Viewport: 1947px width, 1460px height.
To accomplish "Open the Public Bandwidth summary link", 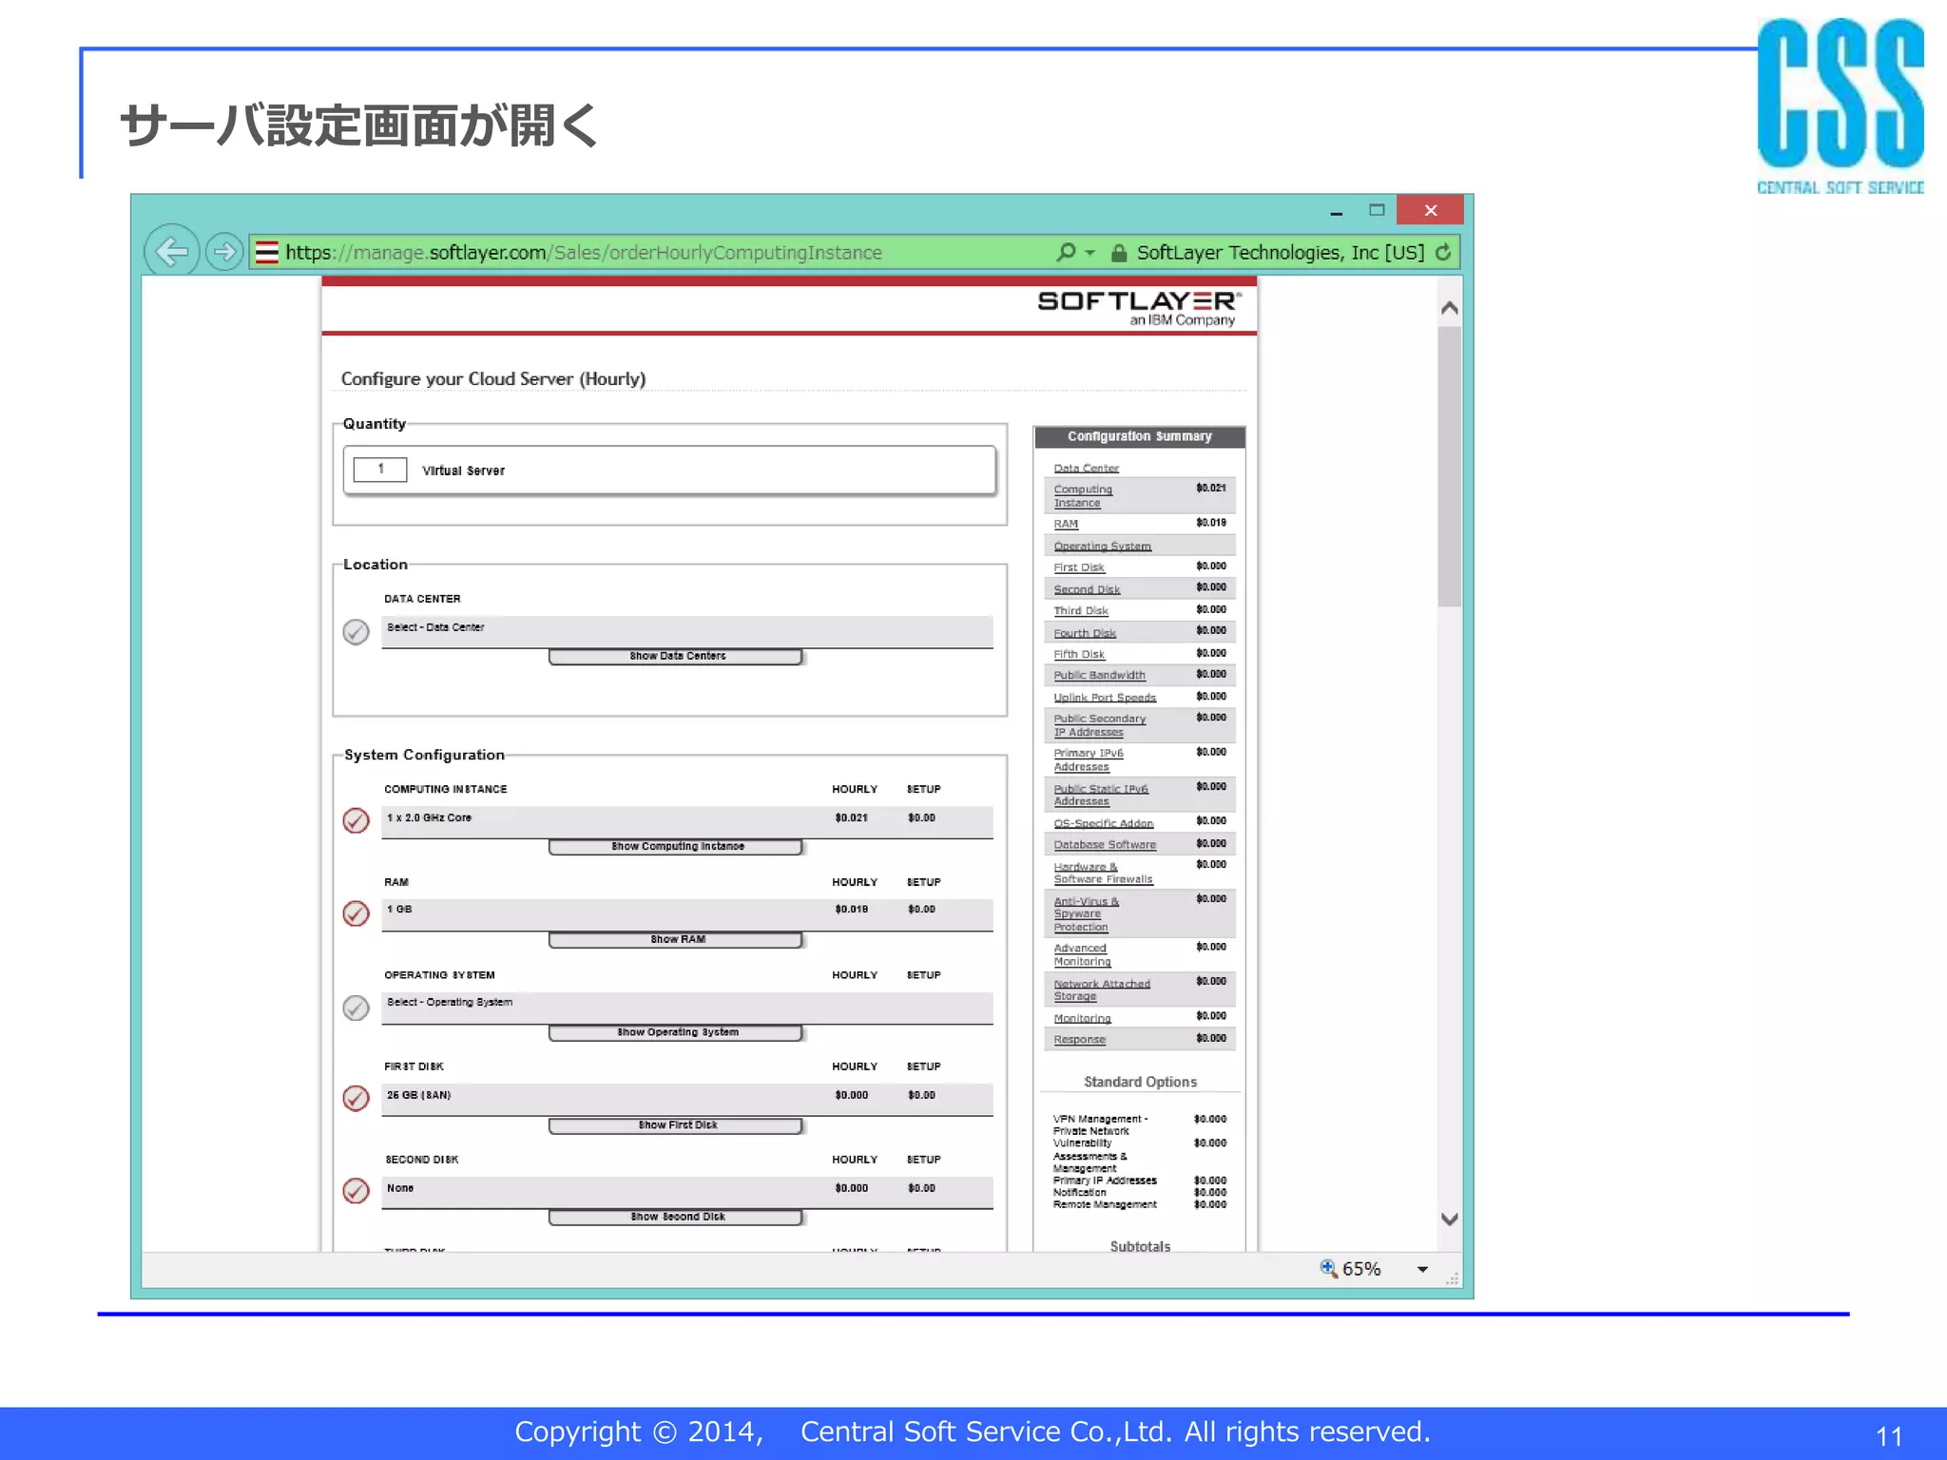I will [x=1099, y=675].
